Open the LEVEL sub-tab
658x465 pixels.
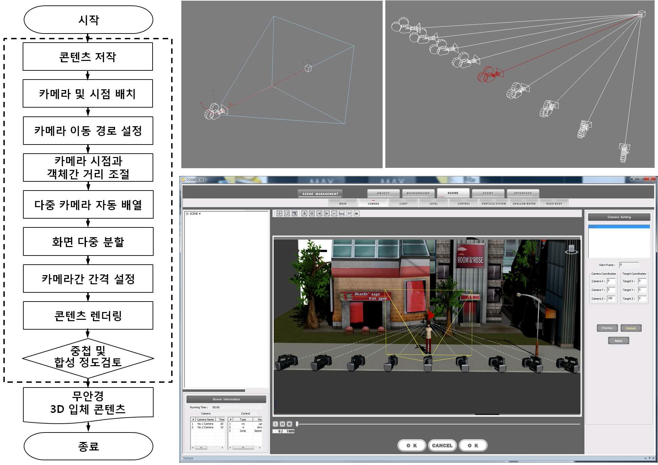tap(433, 203)
